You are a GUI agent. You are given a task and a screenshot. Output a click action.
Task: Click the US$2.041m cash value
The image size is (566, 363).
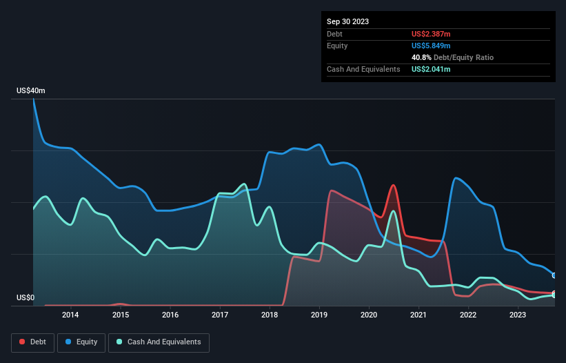tap(431, 69)
